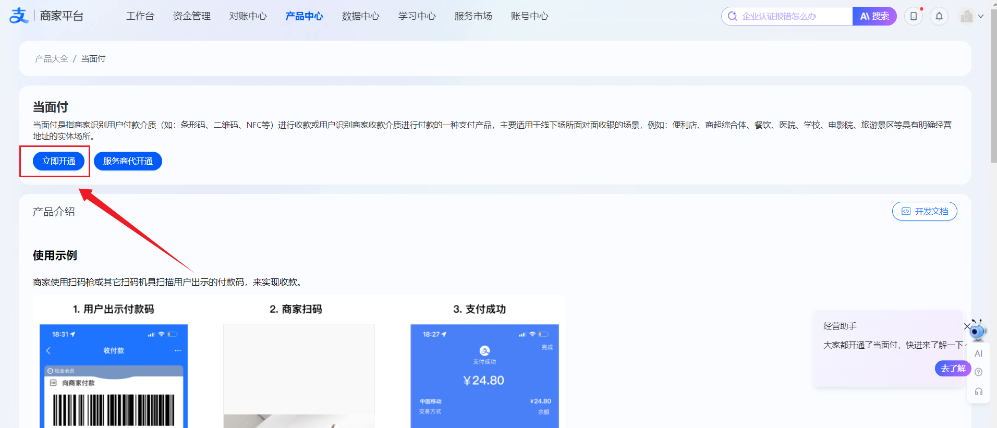
Task: Open the mobile app icon in header
Action: pos(913,16)
